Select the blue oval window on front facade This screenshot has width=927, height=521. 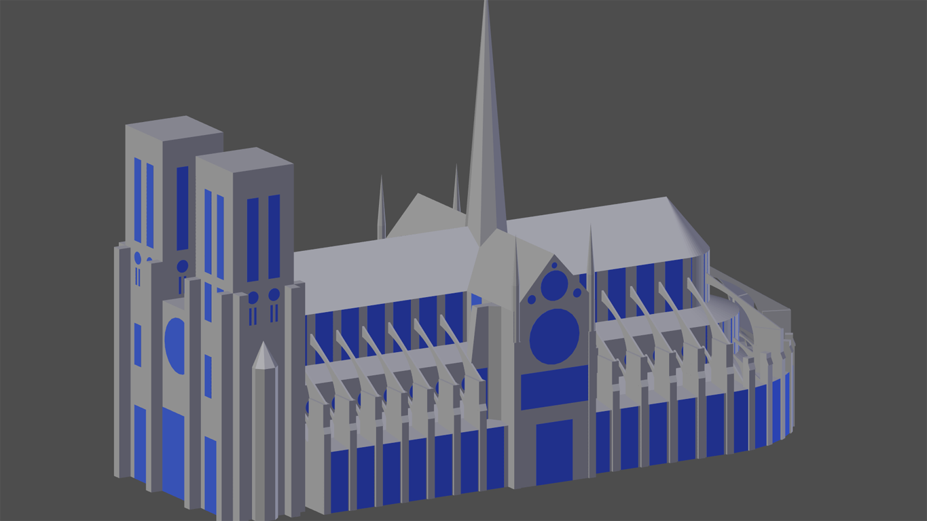tap(175, 346)
